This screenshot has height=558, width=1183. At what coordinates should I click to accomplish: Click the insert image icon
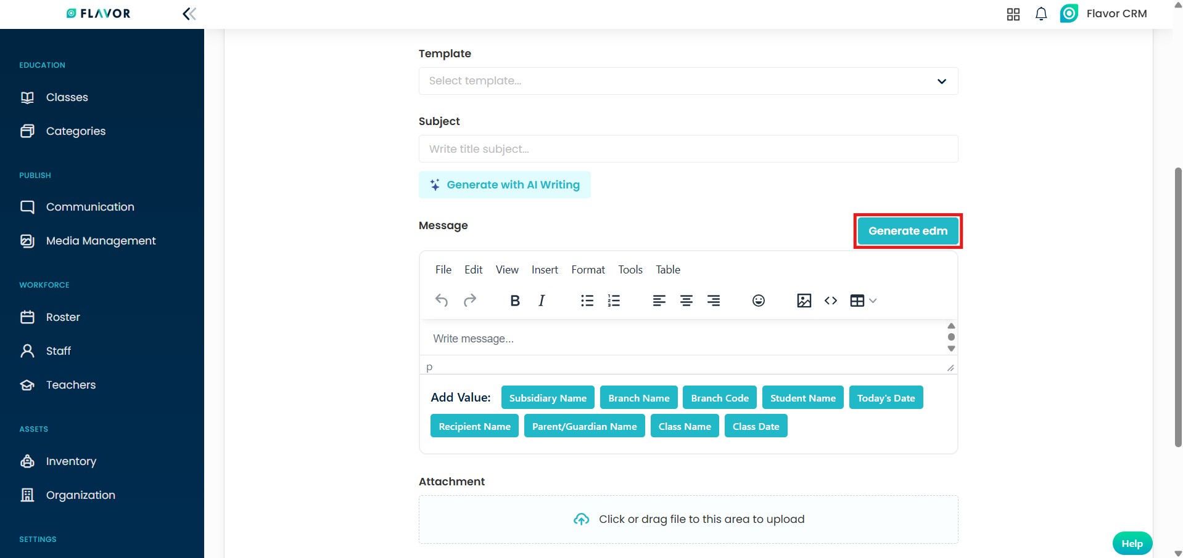click(804, 301)
